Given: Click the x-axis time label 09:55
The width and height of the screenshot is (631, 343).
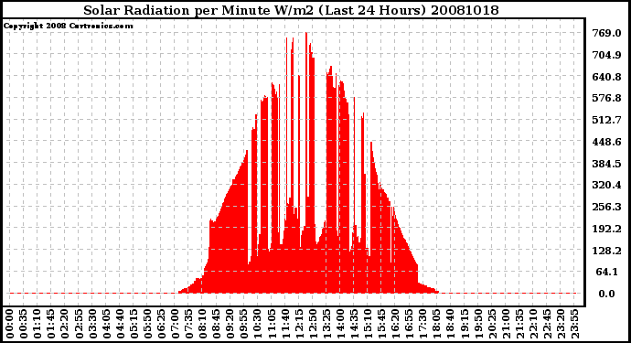Looking at the screenshot, I should [x=244, y=324].
